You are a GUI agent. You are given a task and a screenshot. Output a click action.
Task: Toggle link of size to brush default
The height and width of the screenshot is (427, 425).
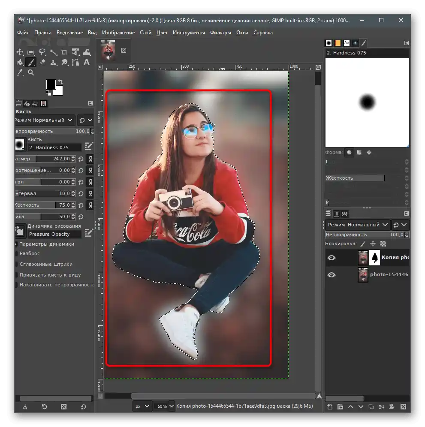(90, 159)
